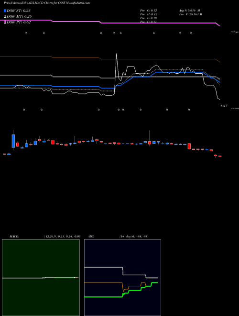The height and width of the screenshot is (316, 239).
Task: Click the chart title mentioning MunafaSutra.com
Action: (x=47, y=3)
